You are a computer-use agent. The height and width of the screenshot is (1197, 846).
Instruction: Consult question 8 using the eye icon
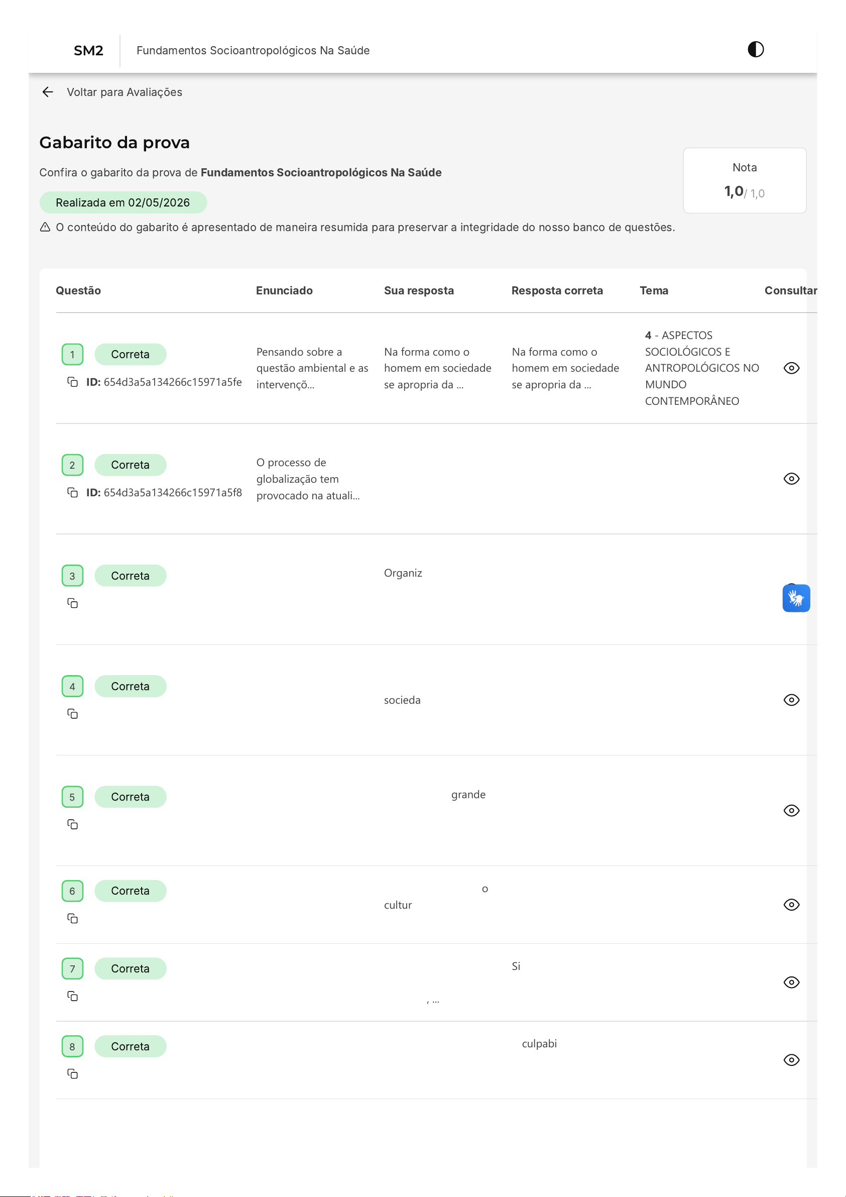(791, 1060)
